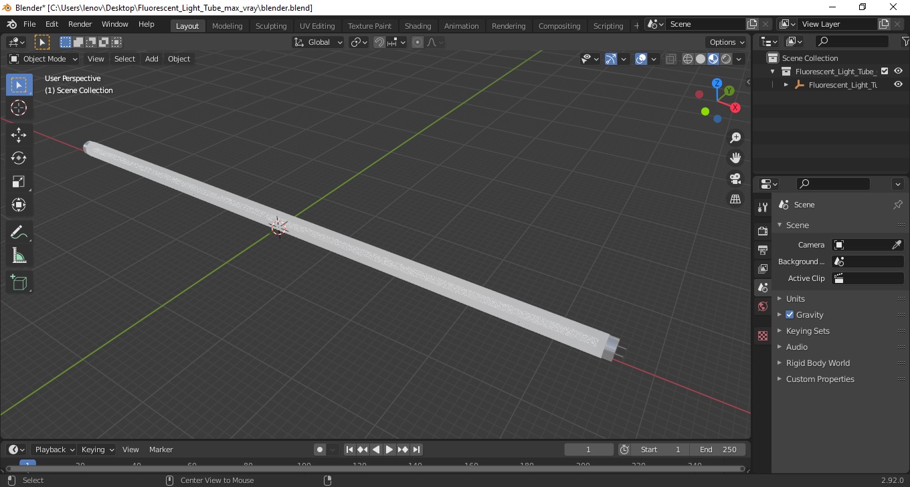Click the outliner filter funnel icon

pyautogui.click(x=905, y=41)
